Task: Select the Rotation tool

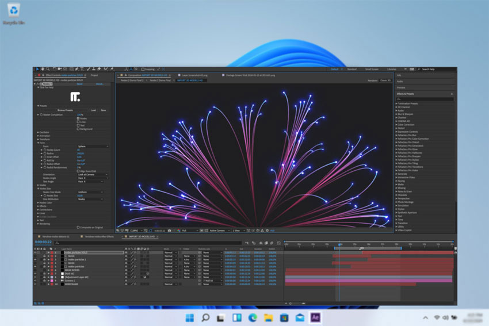Action: click(x=54, y=69)
